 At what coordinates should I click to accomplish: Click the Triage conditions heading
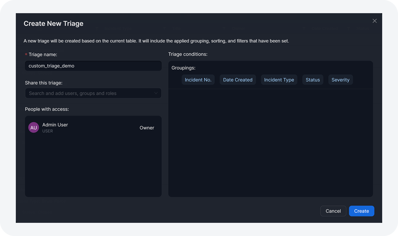188,54
